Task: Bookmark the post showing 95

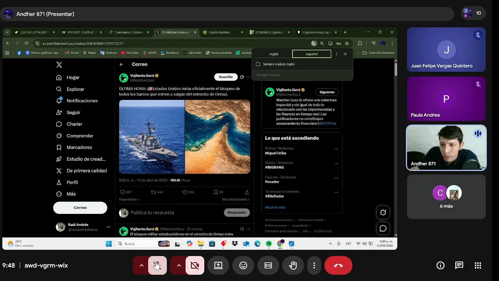Action: coord(218,192)
